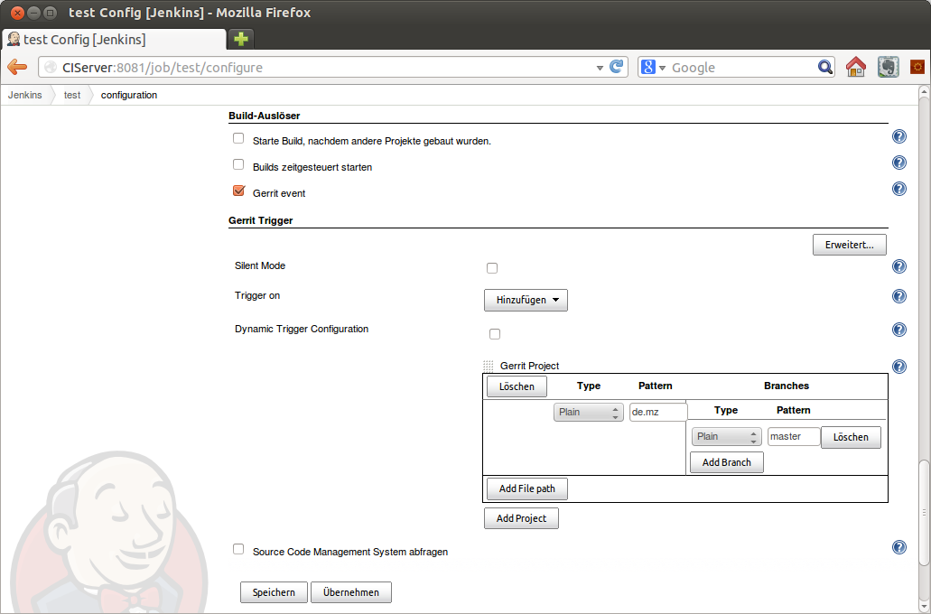Go to Jenkins breadcrumb
Viewport: 931px width, 614px height.
pyautogui.click(x=25, y=95)
